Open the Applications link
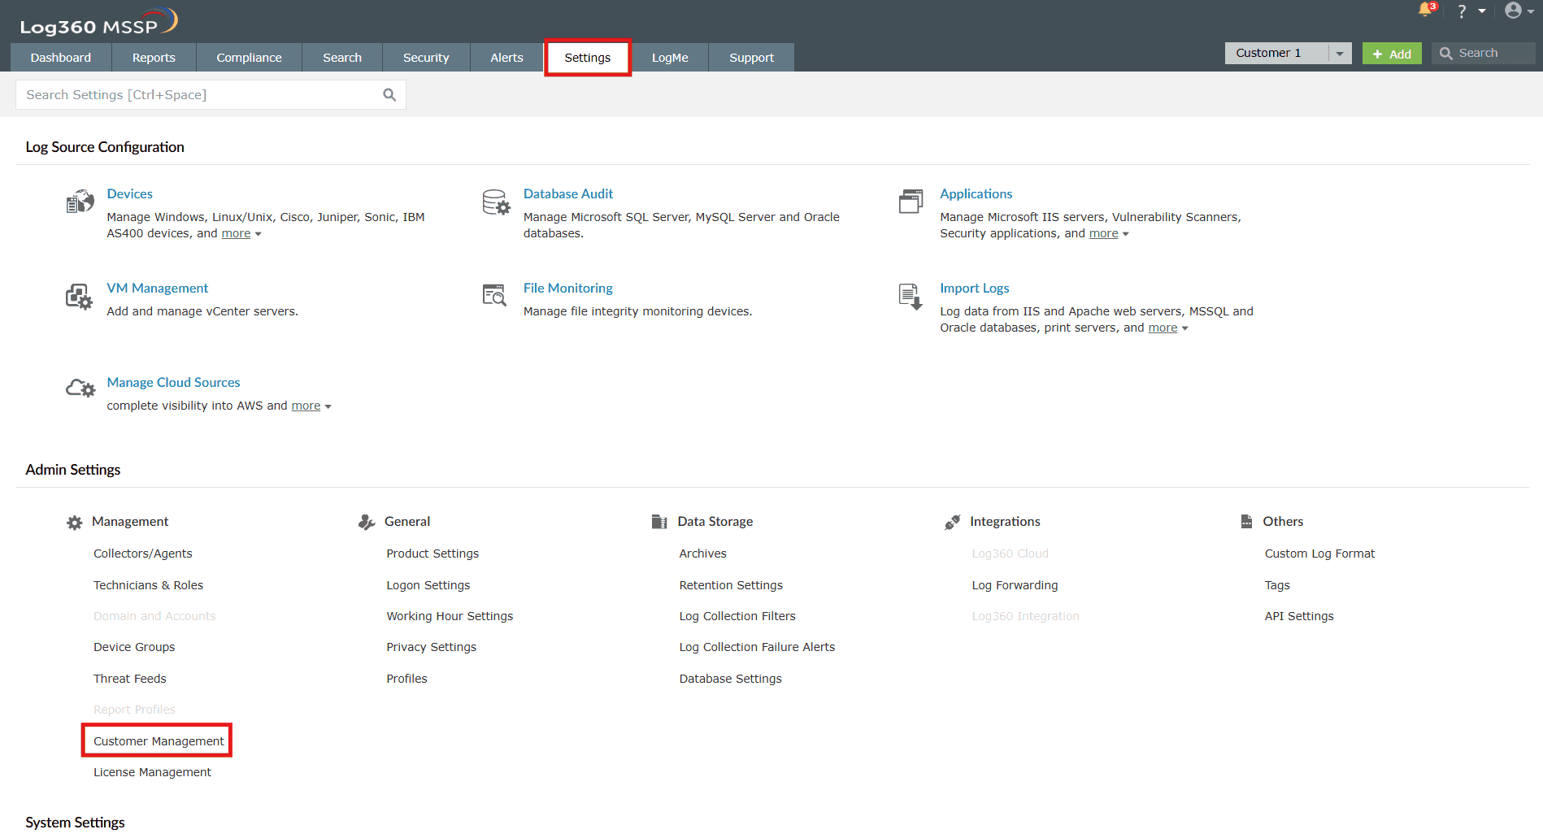1543x838 pixels. coord(976,193)
